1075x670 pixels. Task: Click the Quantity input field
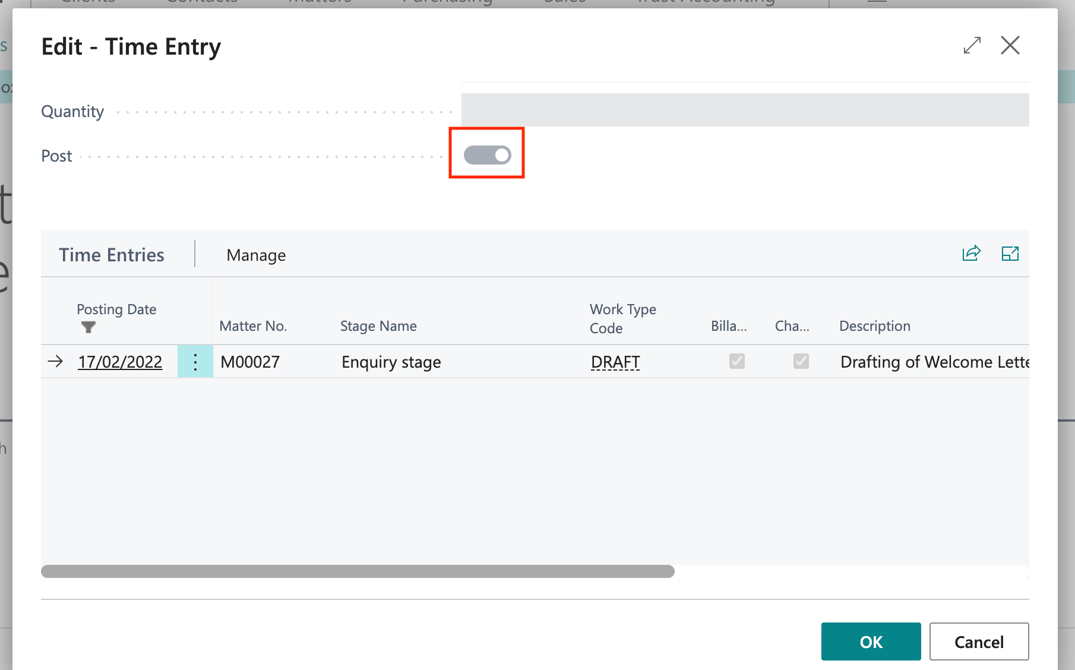coord(745,110)
